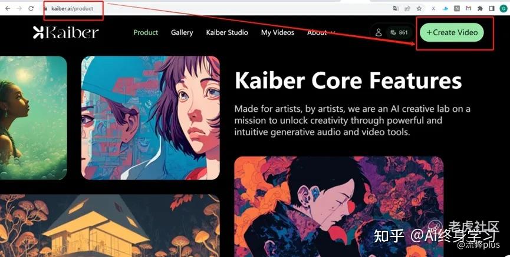
Task: Open the browser extensions puzzle icon
Action: tap(480, 9)
